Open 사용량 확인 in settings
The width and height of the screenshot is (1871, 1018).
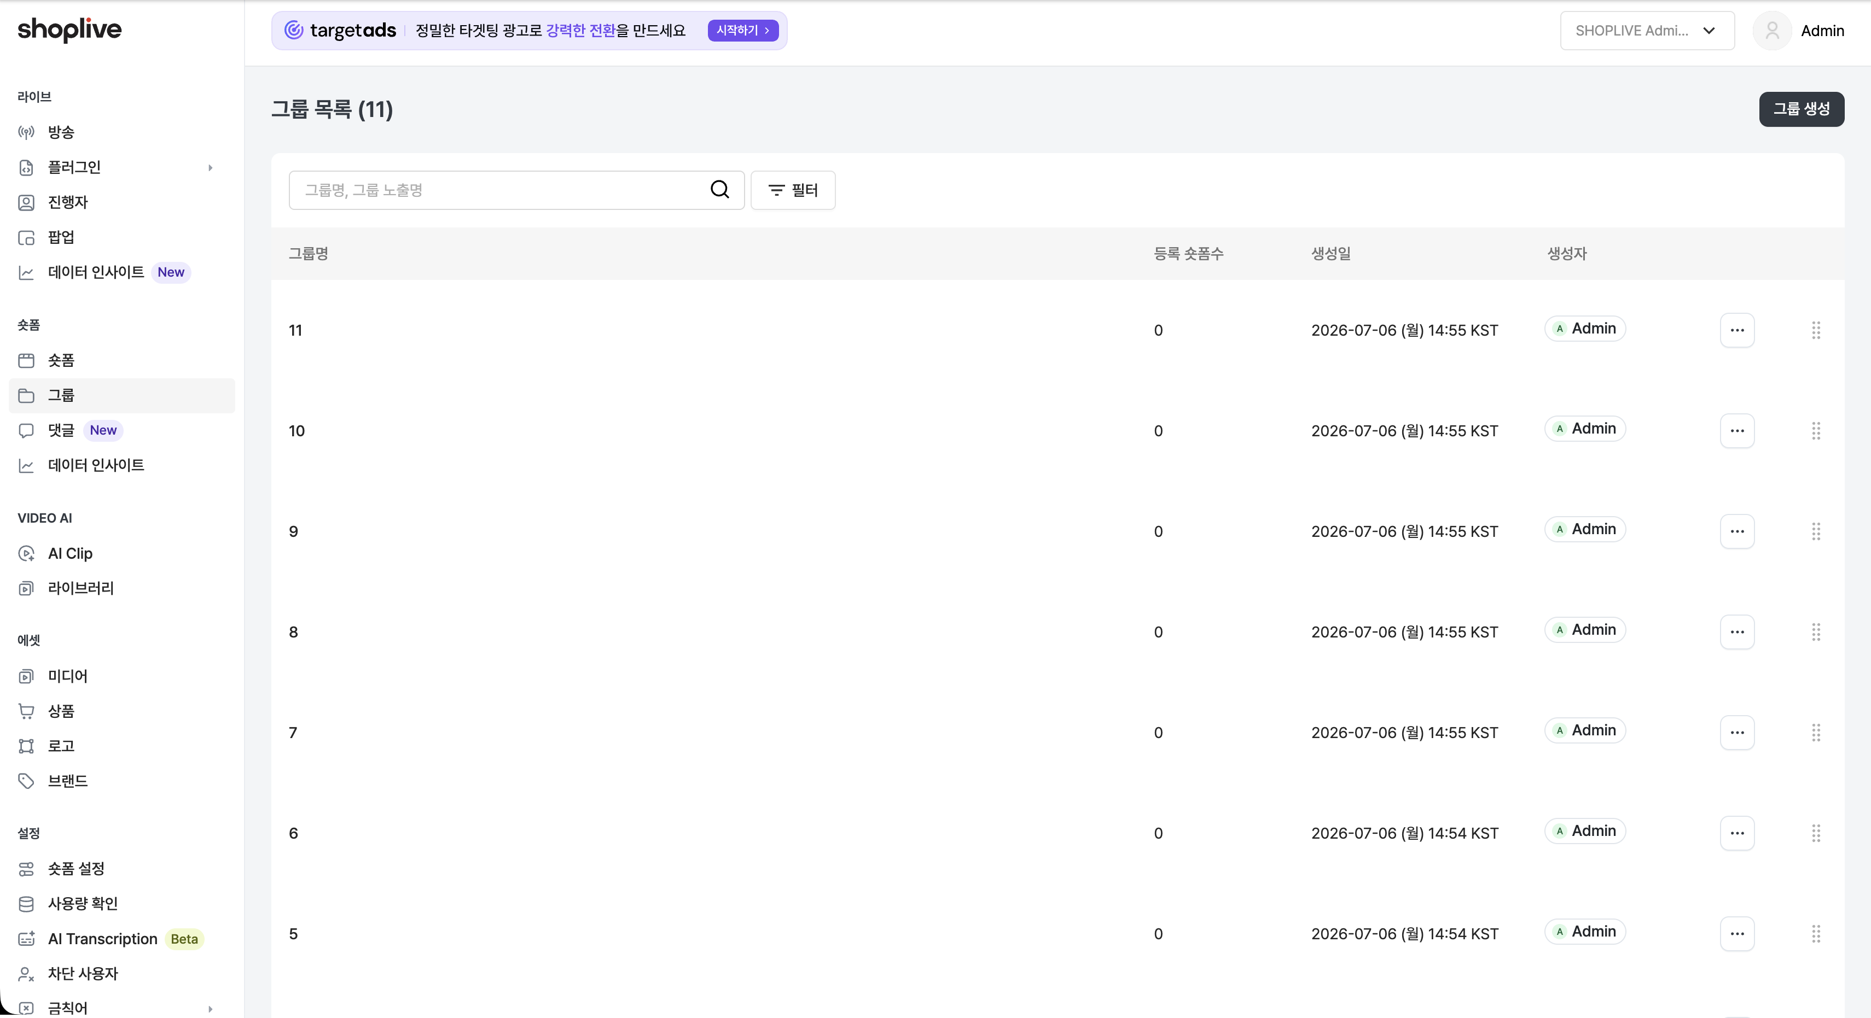tap(122, 903)
